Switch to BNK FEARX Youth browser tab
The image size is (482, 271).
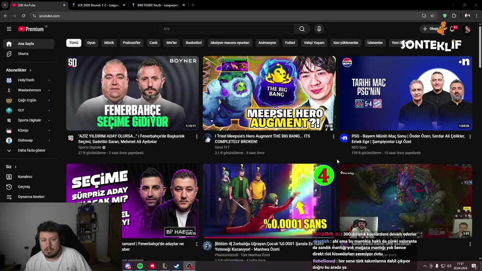click(x=158, y=5)
